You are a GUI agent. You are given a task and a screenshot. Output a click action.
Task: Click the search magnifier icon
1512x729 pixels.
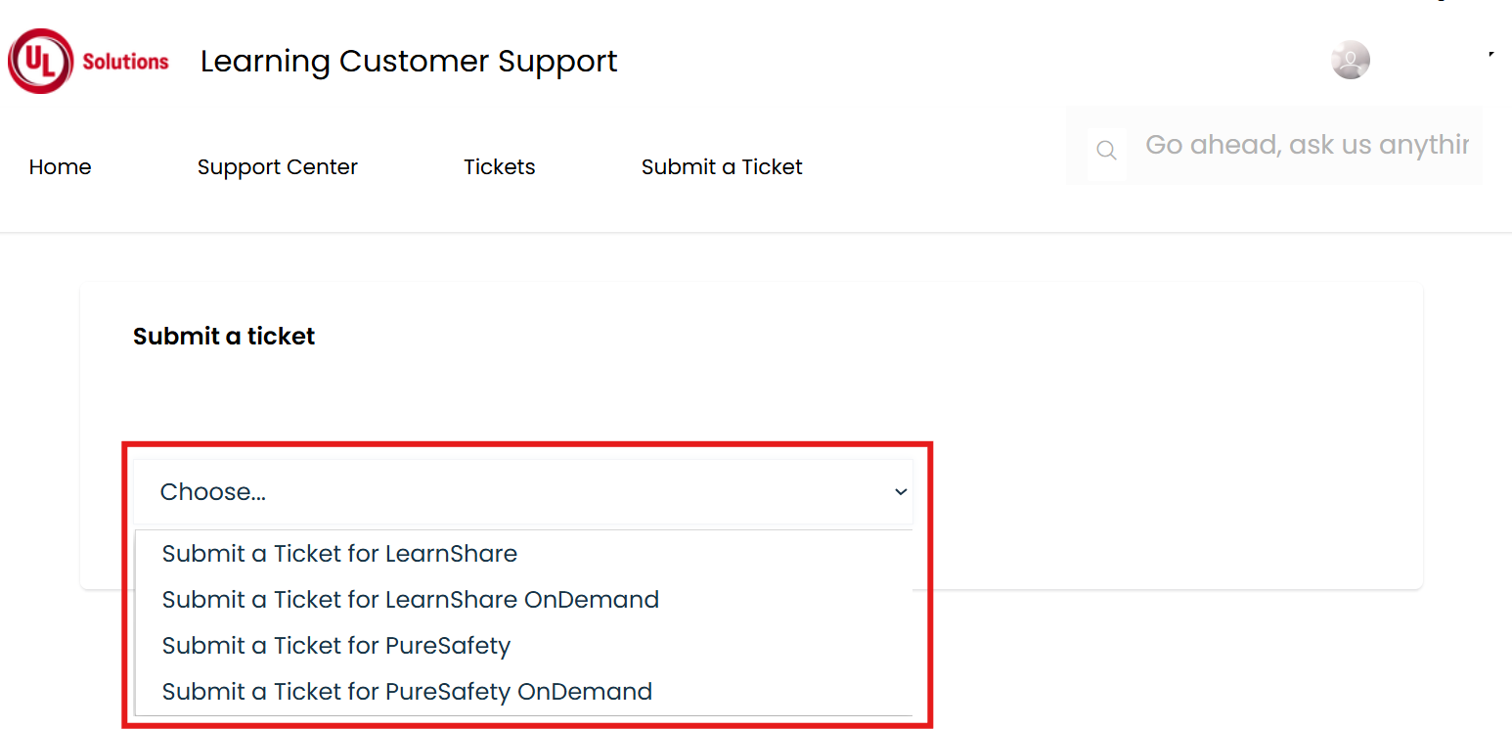pyautogui.click(x=1106, y=150)
